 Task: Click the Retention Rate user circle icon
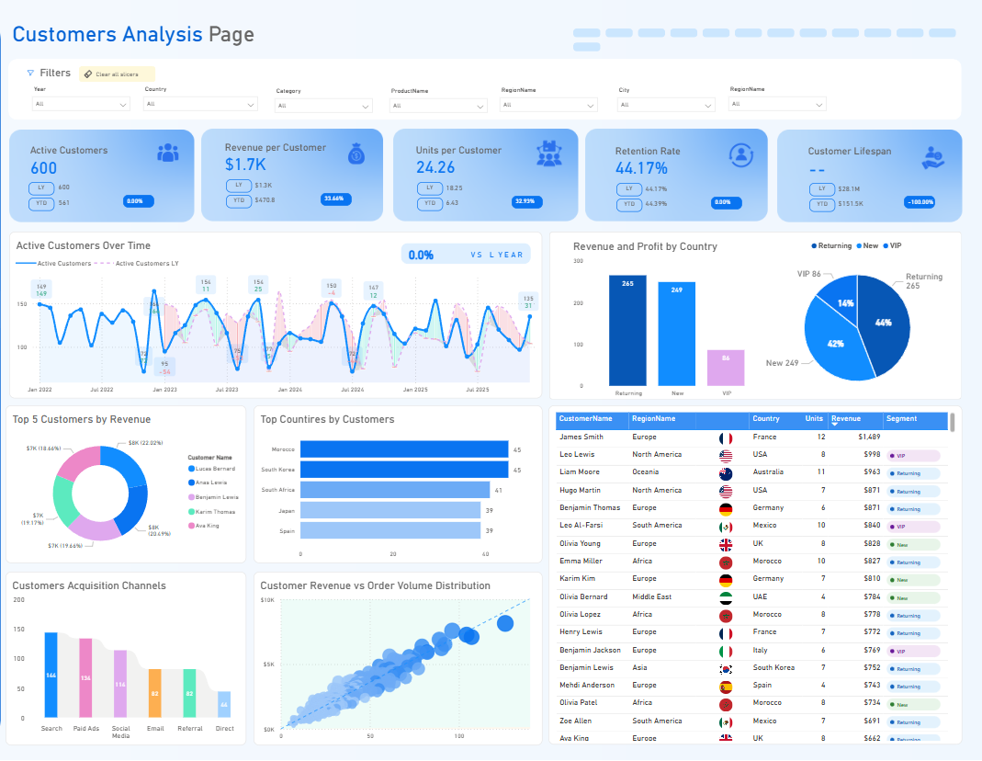(x=741, y=154)
